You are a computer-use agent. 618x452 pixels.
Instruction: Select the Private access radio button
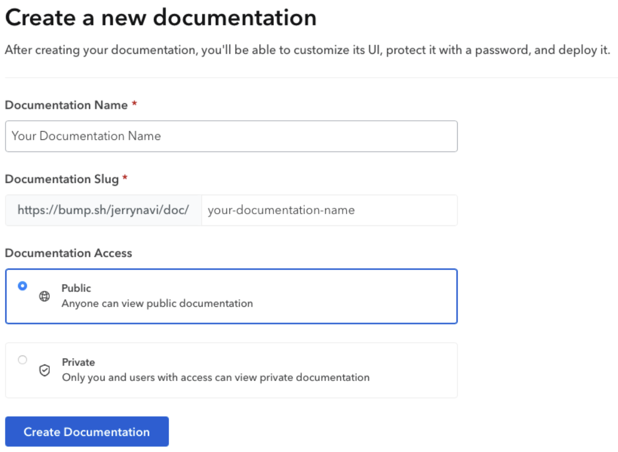click(22, 360)
